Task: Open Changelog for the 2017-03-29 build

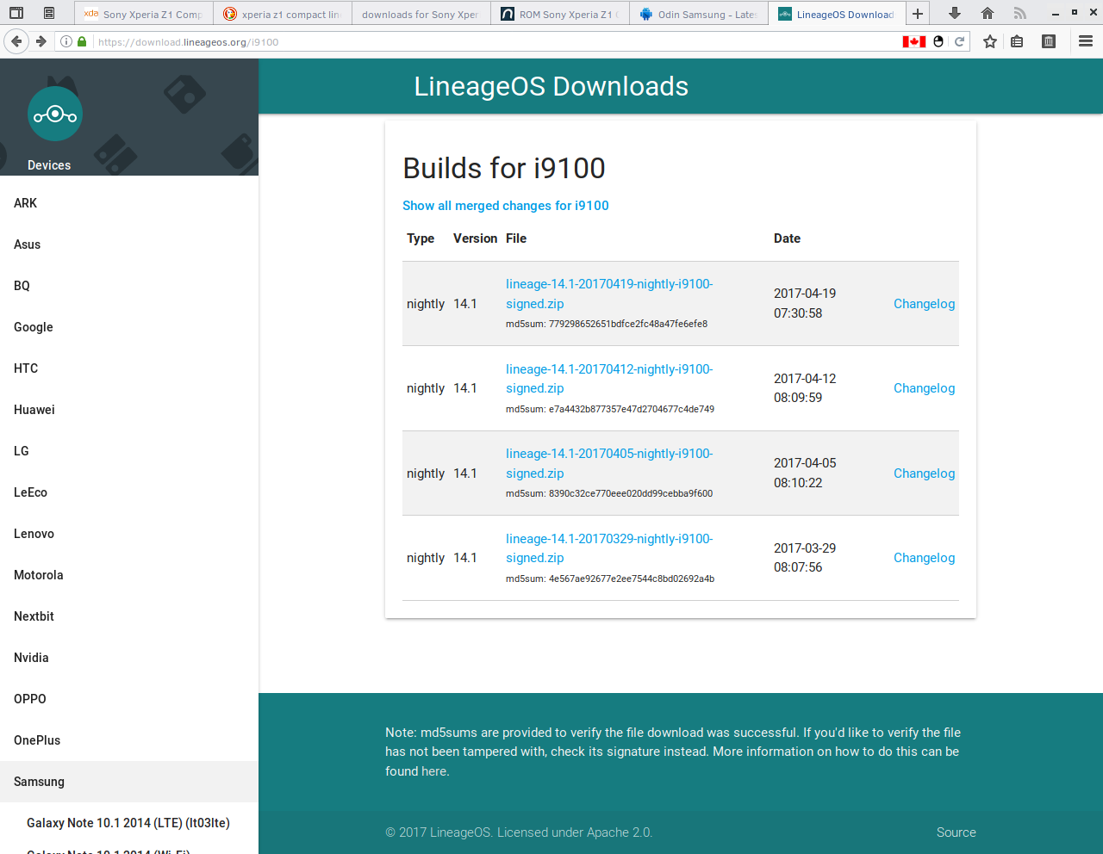Action: point(924,558)
